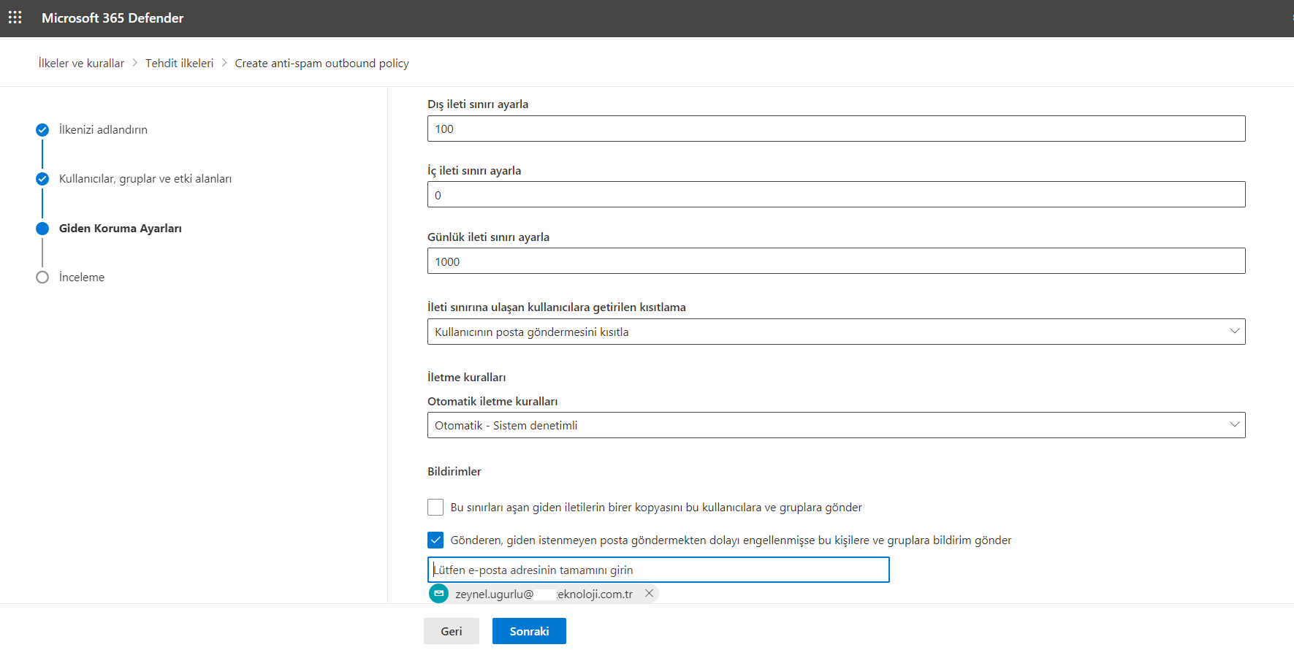The height and width of the screenshot is (650, 1294).
Task: Remove zeynel.ugurlu recipient with X icon
Action: pyautogui.click(x=649, y=594)
